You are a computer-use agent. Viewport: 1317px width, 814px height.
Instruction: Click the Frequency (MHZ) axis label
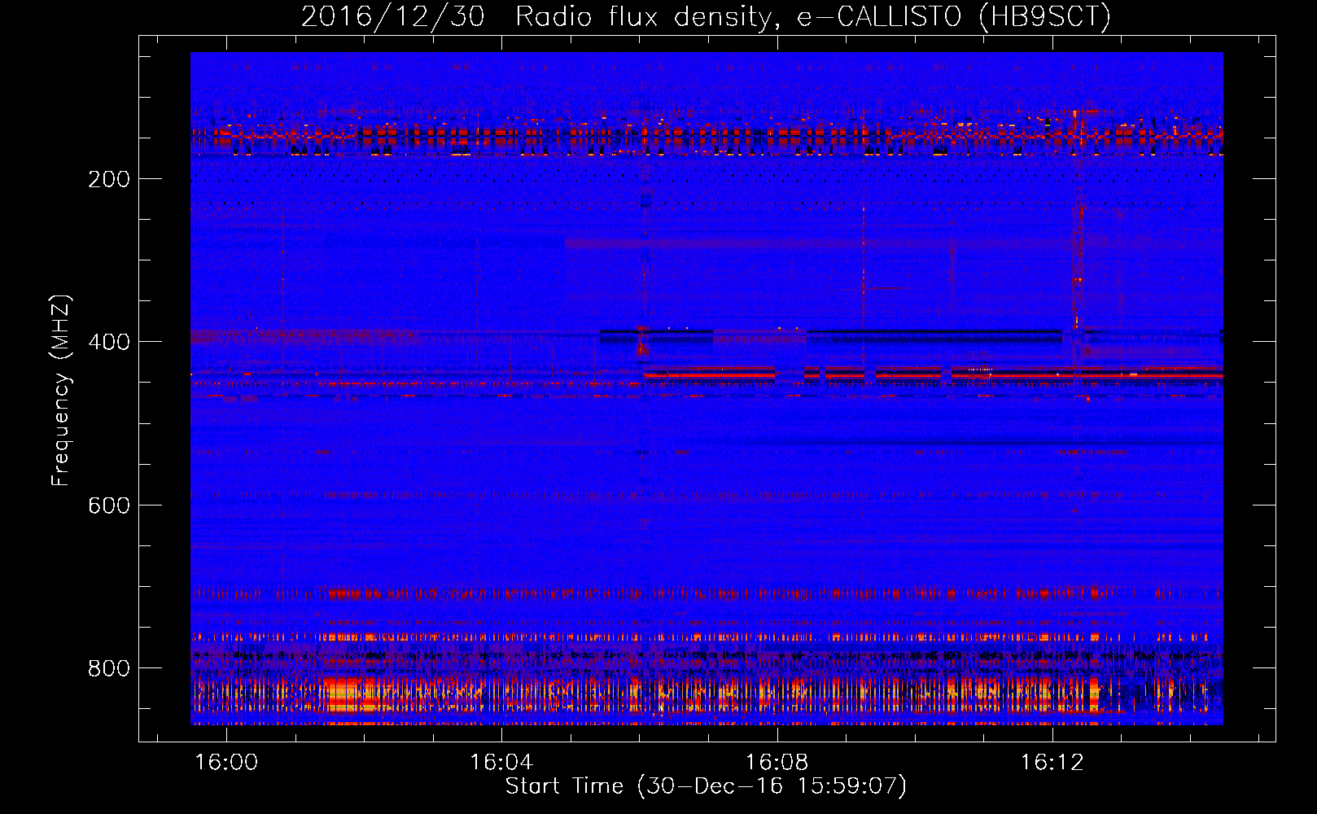[x=61, y=390]
